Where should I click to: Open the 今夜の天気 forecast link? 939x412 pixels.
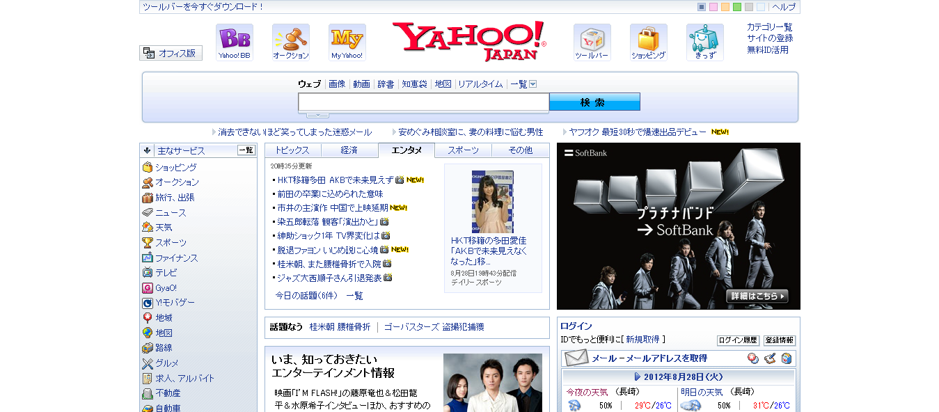tap(587, 392)
